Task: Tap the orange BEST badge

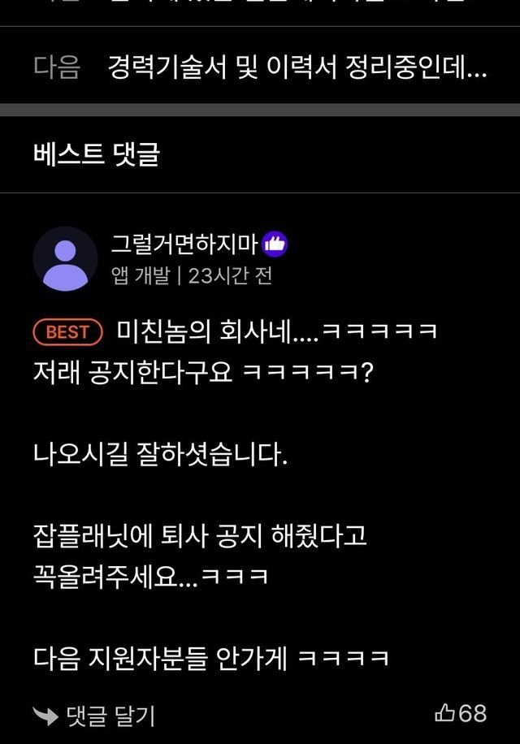Action: pyautogui.click(x=68, y=331)
